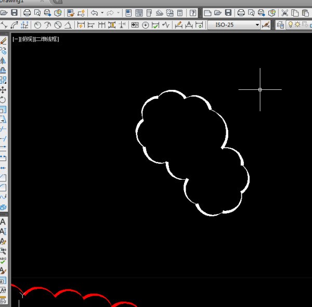This screenshot has height=307, width=312.
Task: Click the Help question mark icon
Action: point(193,12)
